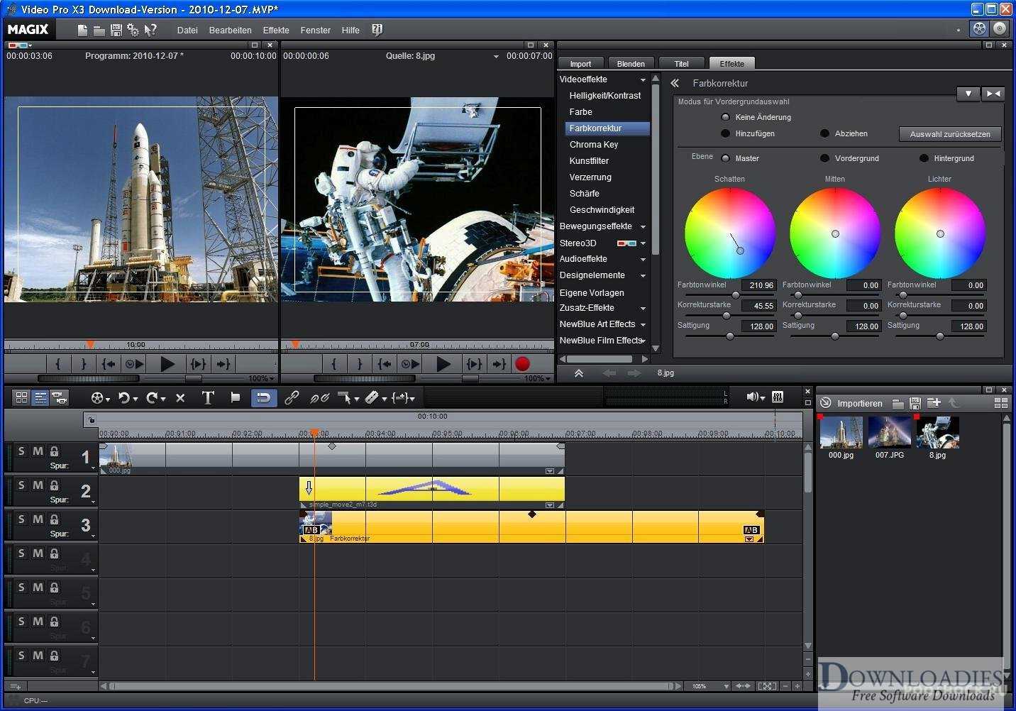Switch to edit mode via film reel icon top right
The height and width of the screenshot is (711, 1016).
click(x=979, y=28)
